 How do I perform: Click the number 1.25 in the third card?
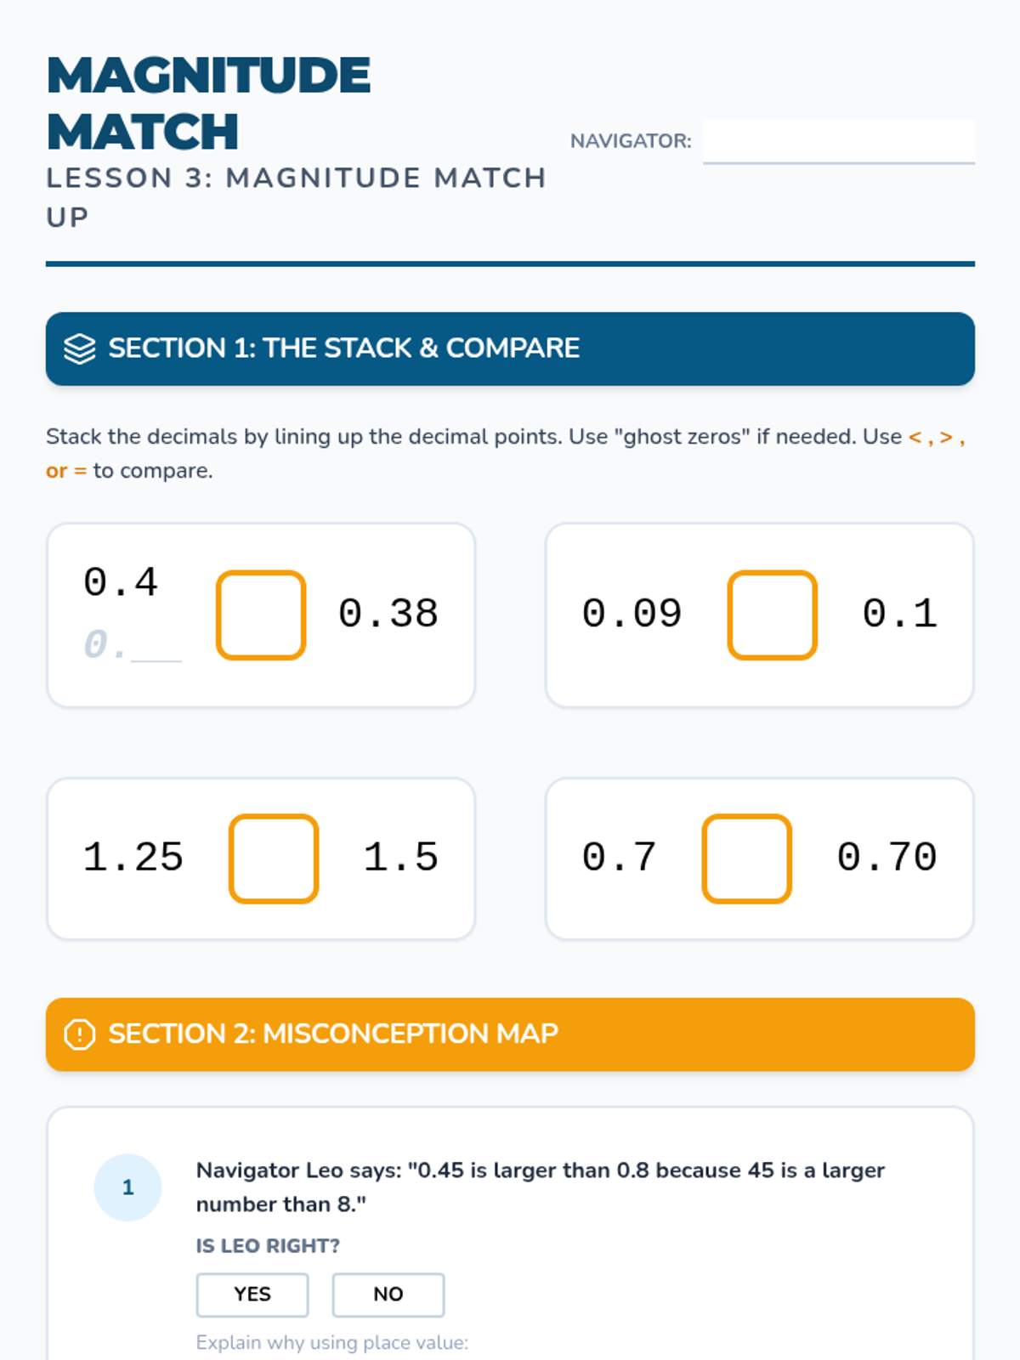133,858
